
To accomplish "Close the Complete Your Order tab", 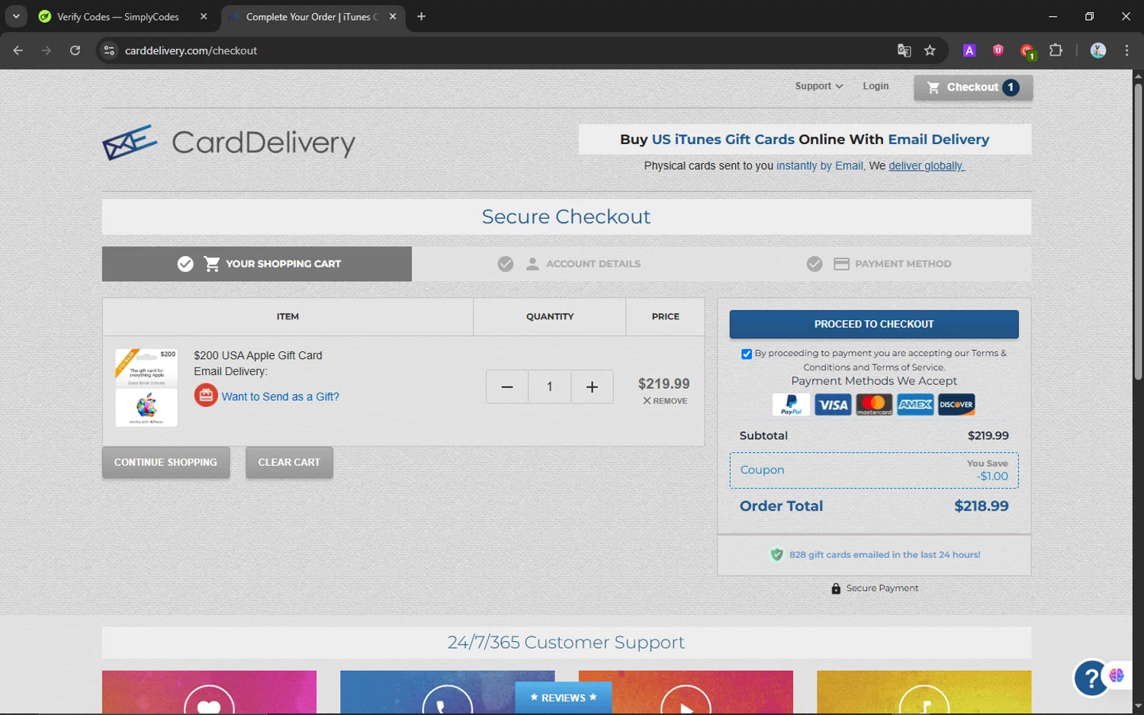I will pyautogui.click(x=393, y=16).
